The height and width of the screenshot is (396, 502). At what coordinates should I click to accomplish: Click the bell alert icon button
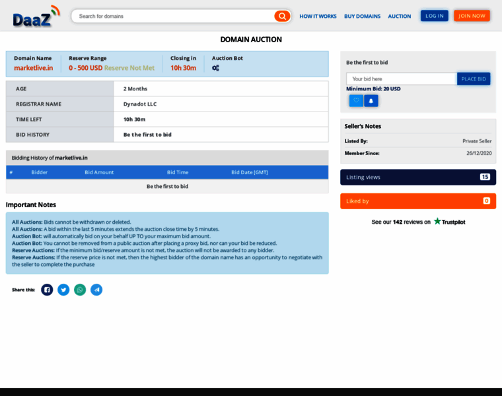371,101
